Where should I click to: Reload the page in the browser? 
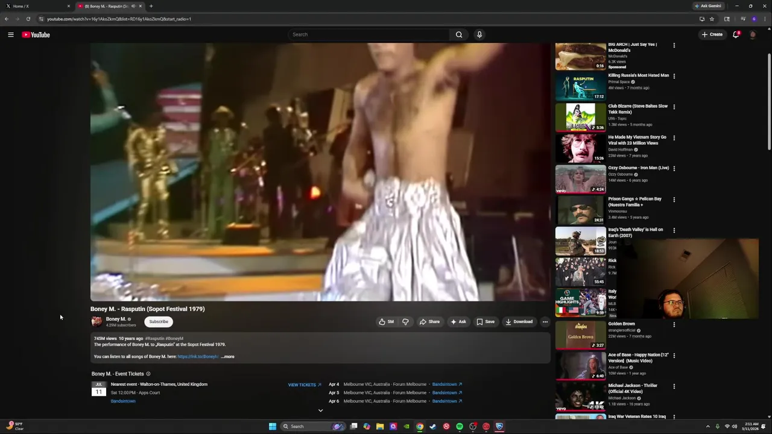(28, 19)
